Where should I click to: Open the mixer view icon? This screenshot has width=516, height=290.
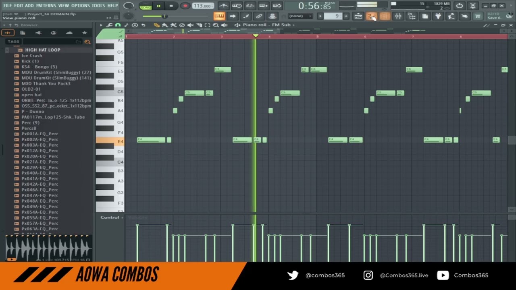tap(398, 16)
